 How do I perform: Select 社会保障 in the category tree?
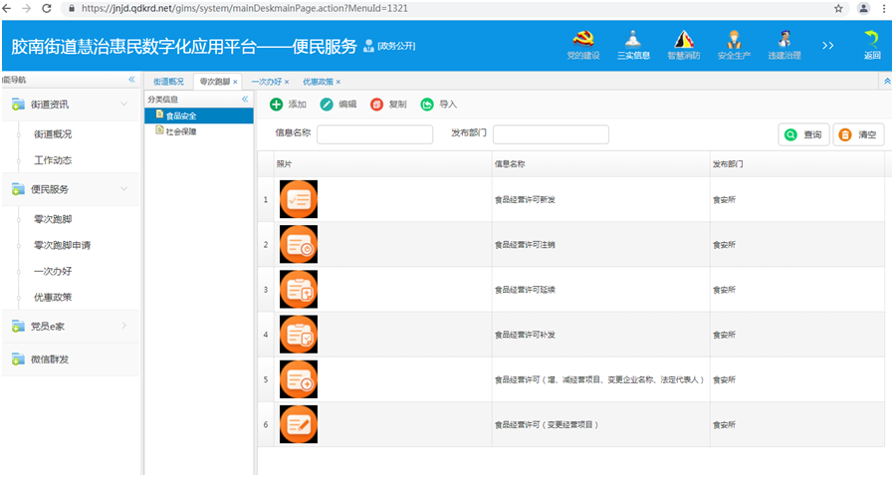[180, 131]
